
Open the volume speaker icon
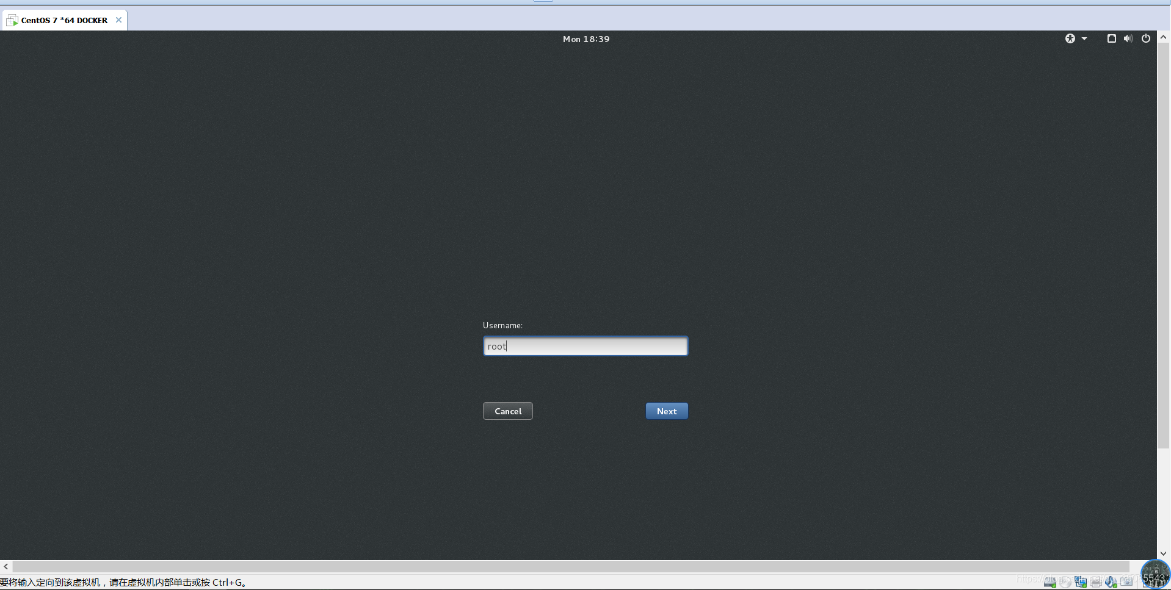pyautogui.click(x=1128, y=38)
